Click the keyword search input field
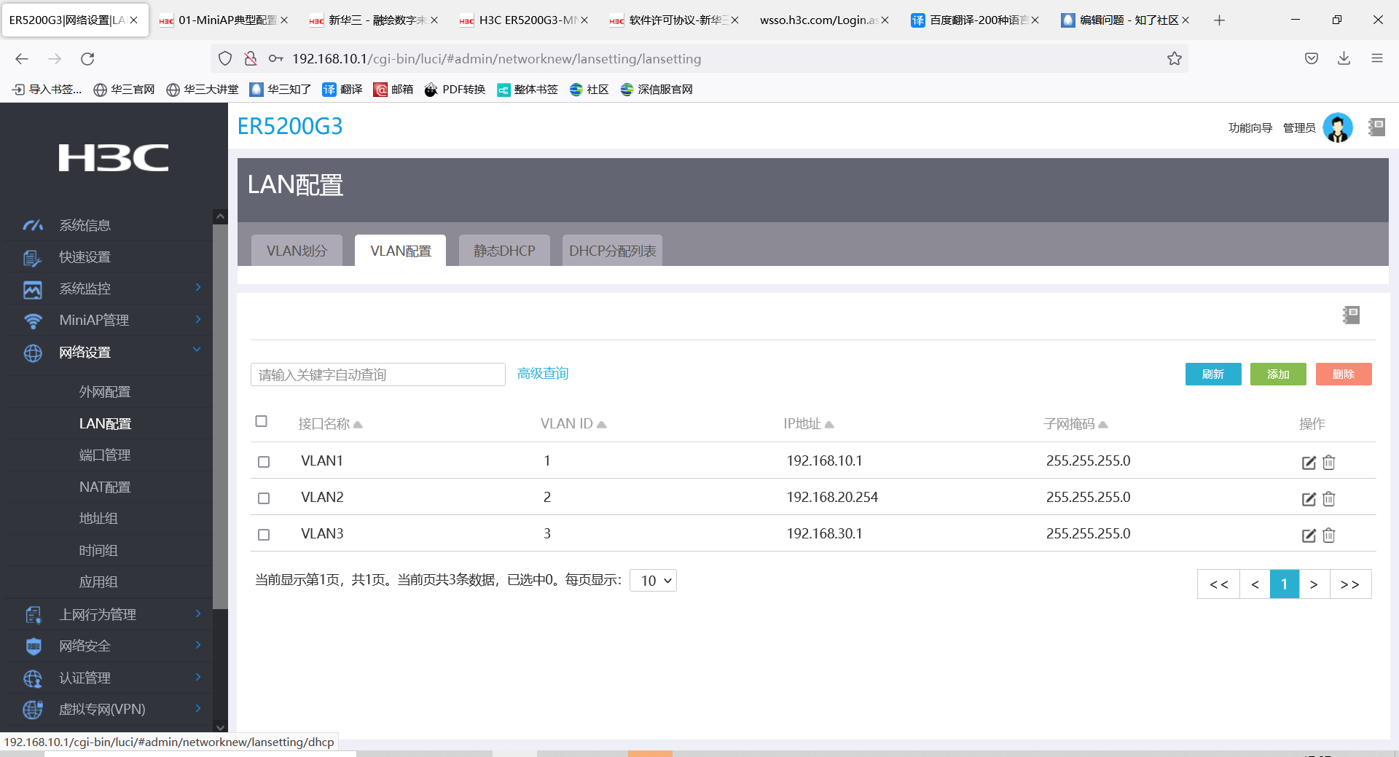 pyautogui.click(x=377, y=374)
